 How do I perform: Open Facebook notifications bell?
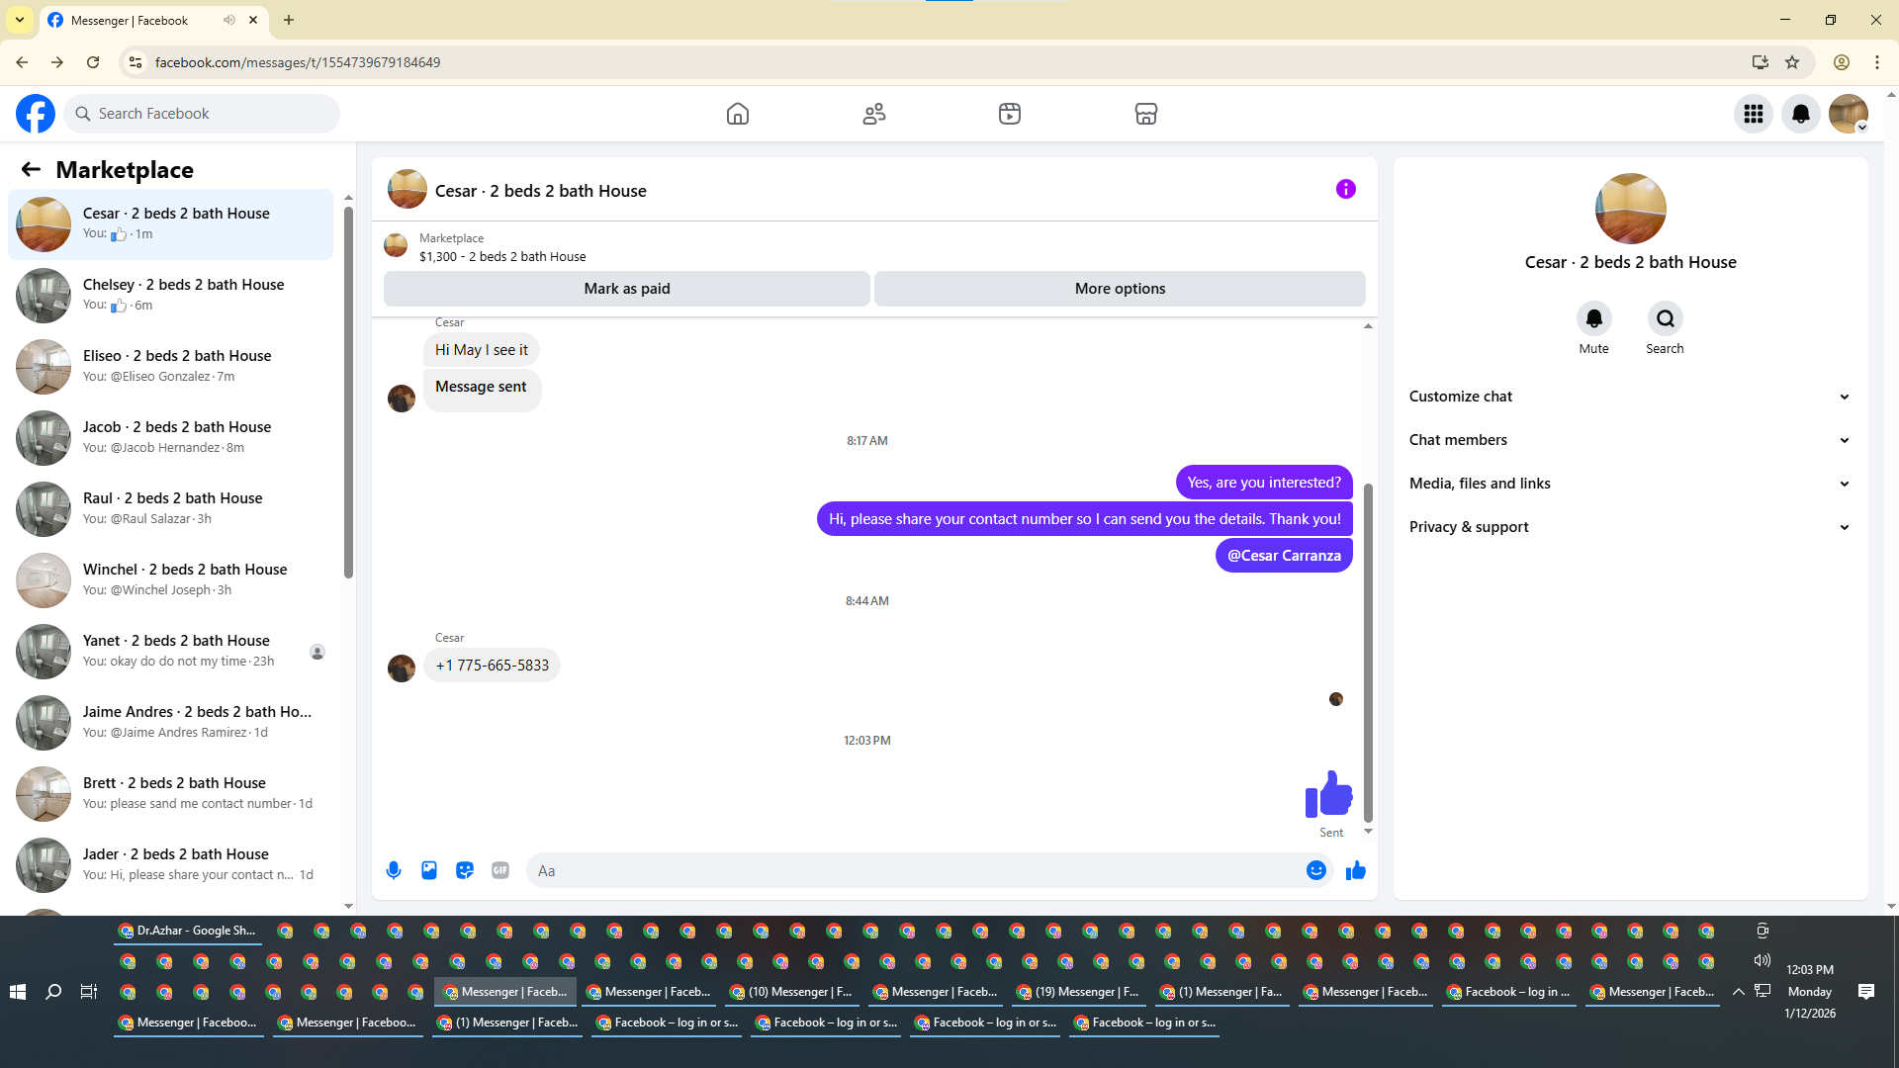[x=1800, y=114]
